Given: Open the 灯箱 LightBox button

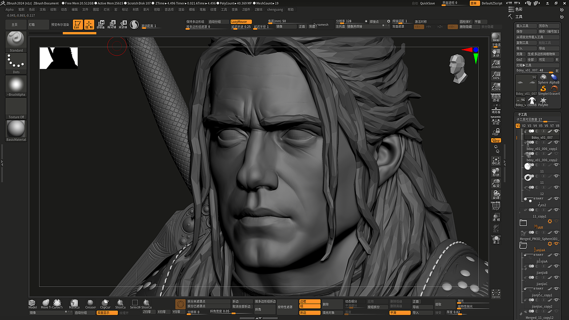Looking at the screenshot, I should tap(38, 25).
